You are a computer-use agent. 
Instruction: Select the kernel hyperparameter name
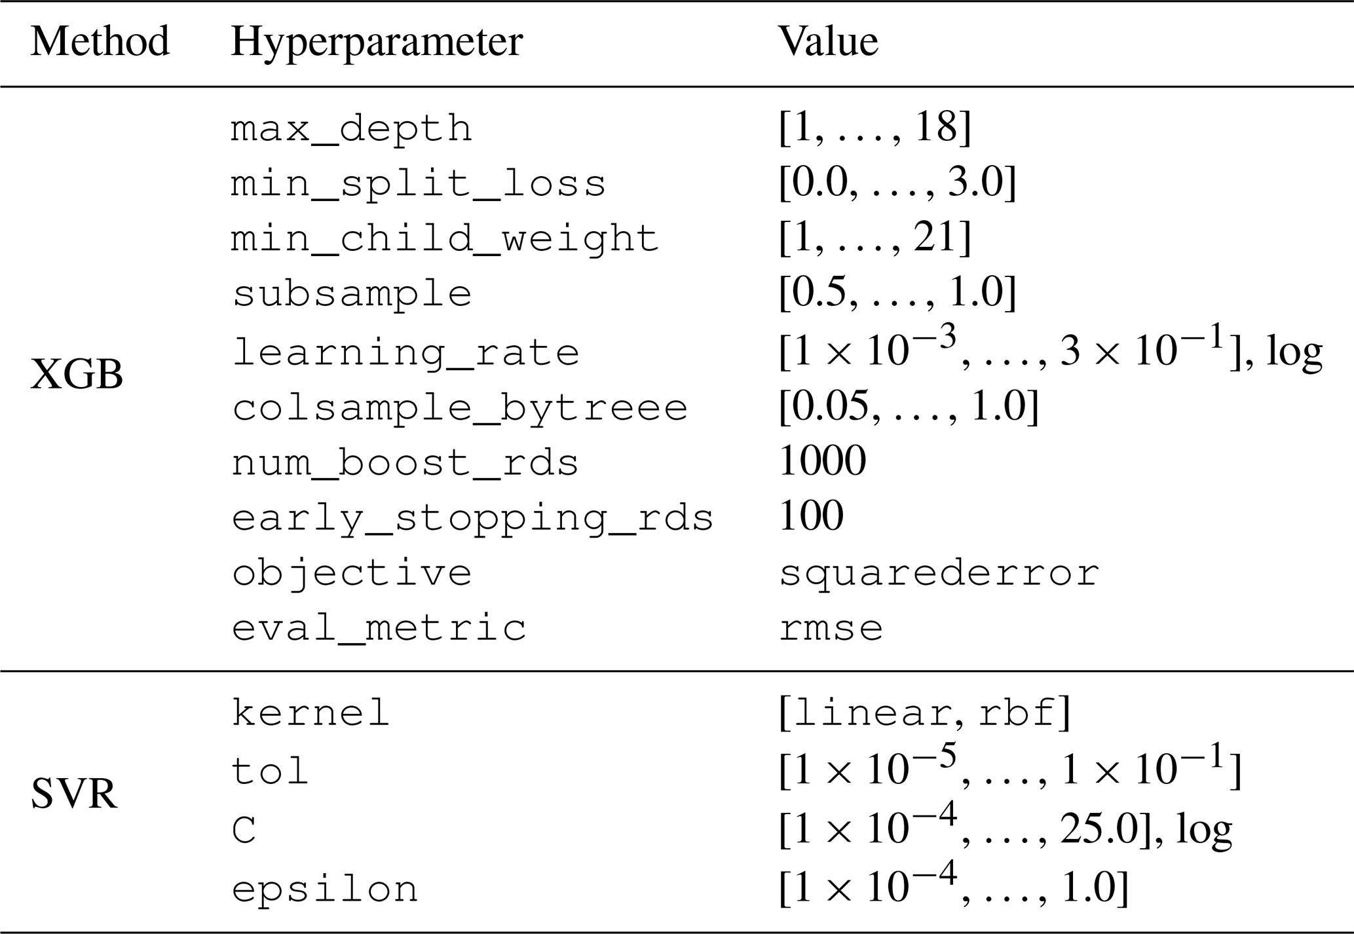[311, 713]
